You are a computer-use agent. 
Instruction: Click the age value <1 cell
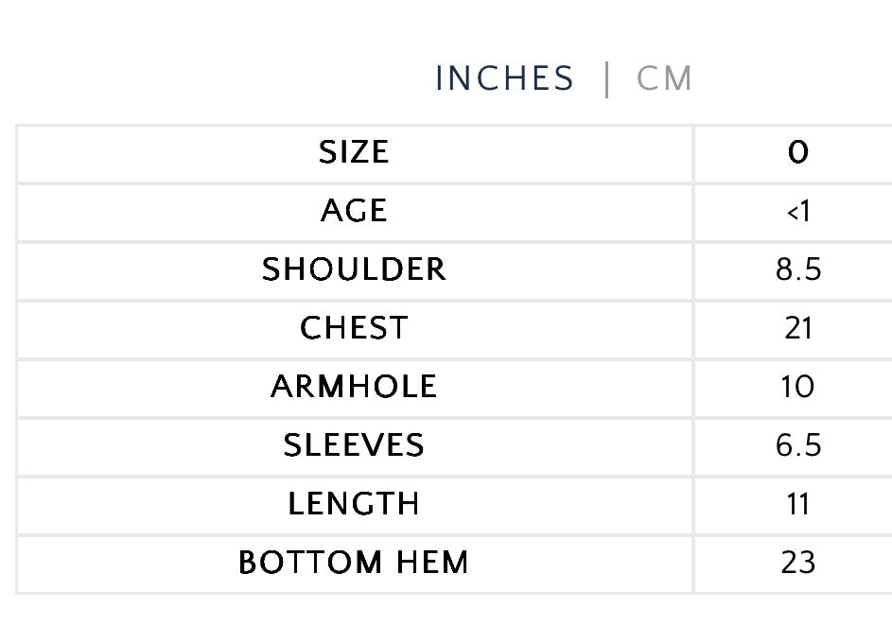click(x=797, y=211)
